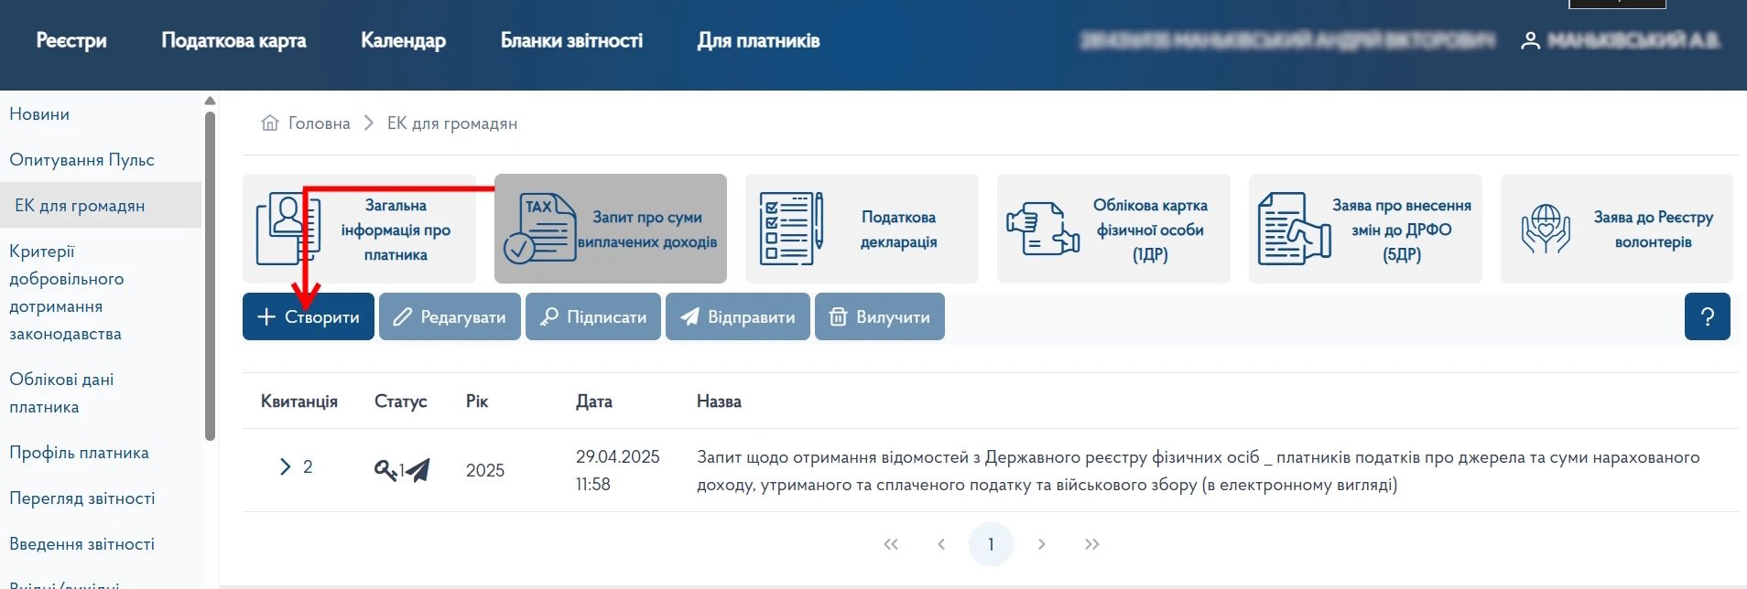Select the 'Запит про суми виплачених доходів' tile

pos(611,229)
